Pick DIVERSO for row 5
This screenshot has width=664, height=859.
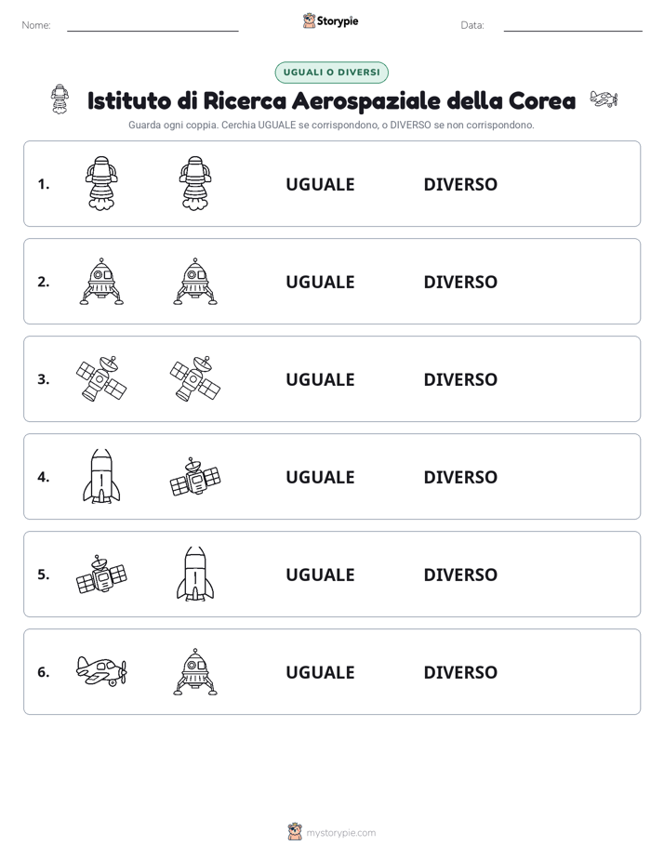460,575
